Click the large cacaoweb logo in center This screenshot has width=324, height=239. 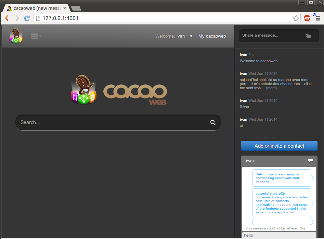pos(119,90)
